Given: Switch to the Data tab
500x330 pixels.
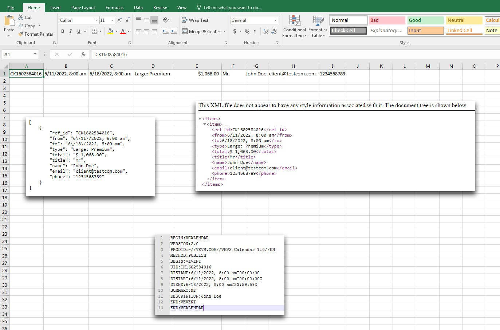Looking at the screenshot, I should (x=138, y=8).
